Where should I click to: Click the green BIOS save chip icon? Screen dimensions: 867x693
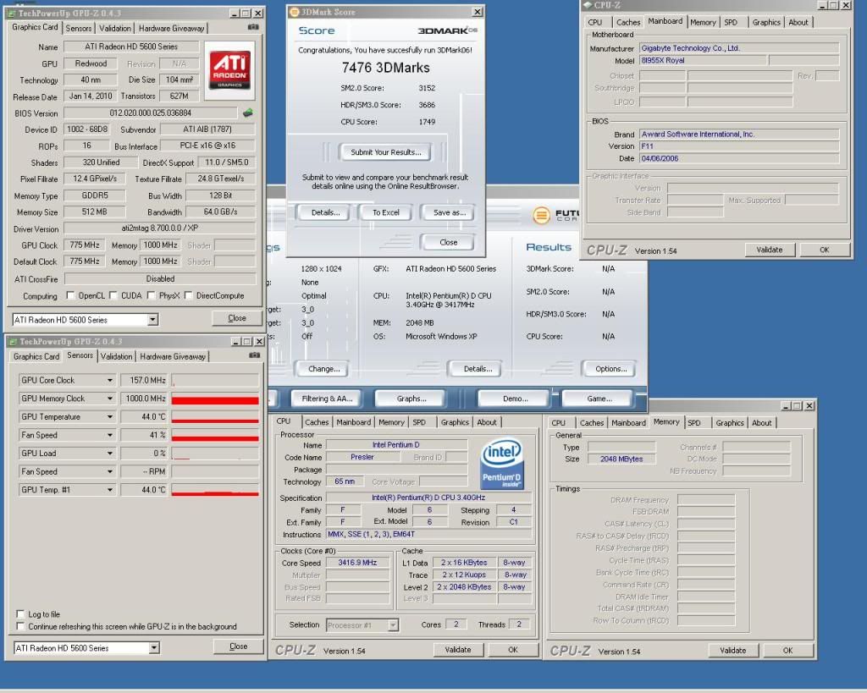(248, 113)
